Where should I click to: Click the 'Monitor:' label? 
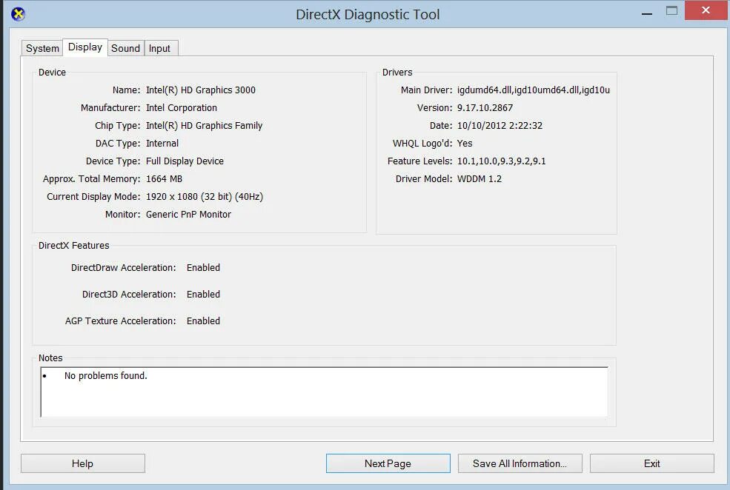[122, 215]
